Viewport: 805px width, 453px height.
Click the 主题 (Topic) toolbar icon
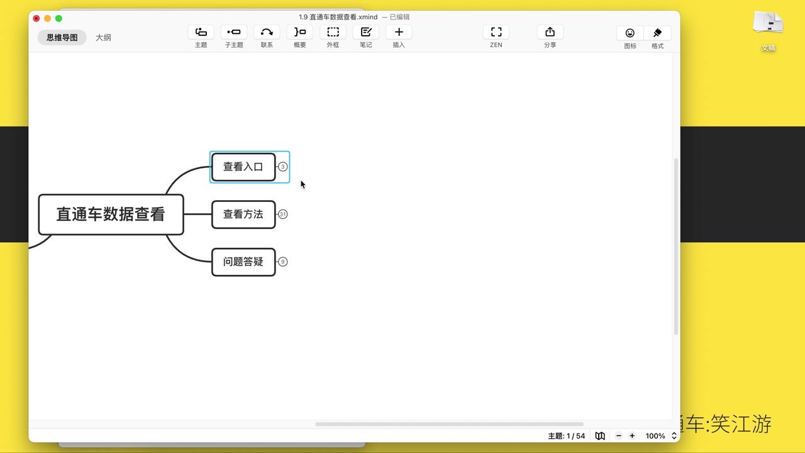tap(201, 32)
